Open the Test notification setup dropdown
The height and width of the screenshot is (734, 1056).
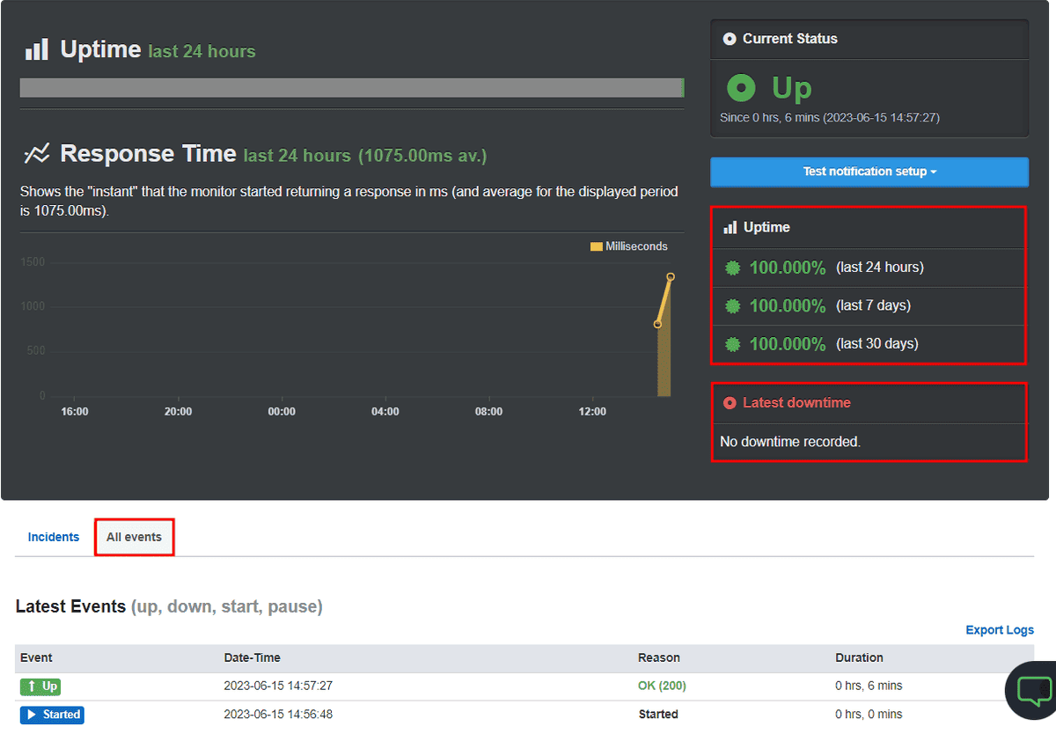(869, 172)
